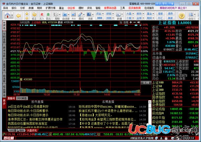
Task: Click the blue document icon in status bar
Action: point(156,138)
